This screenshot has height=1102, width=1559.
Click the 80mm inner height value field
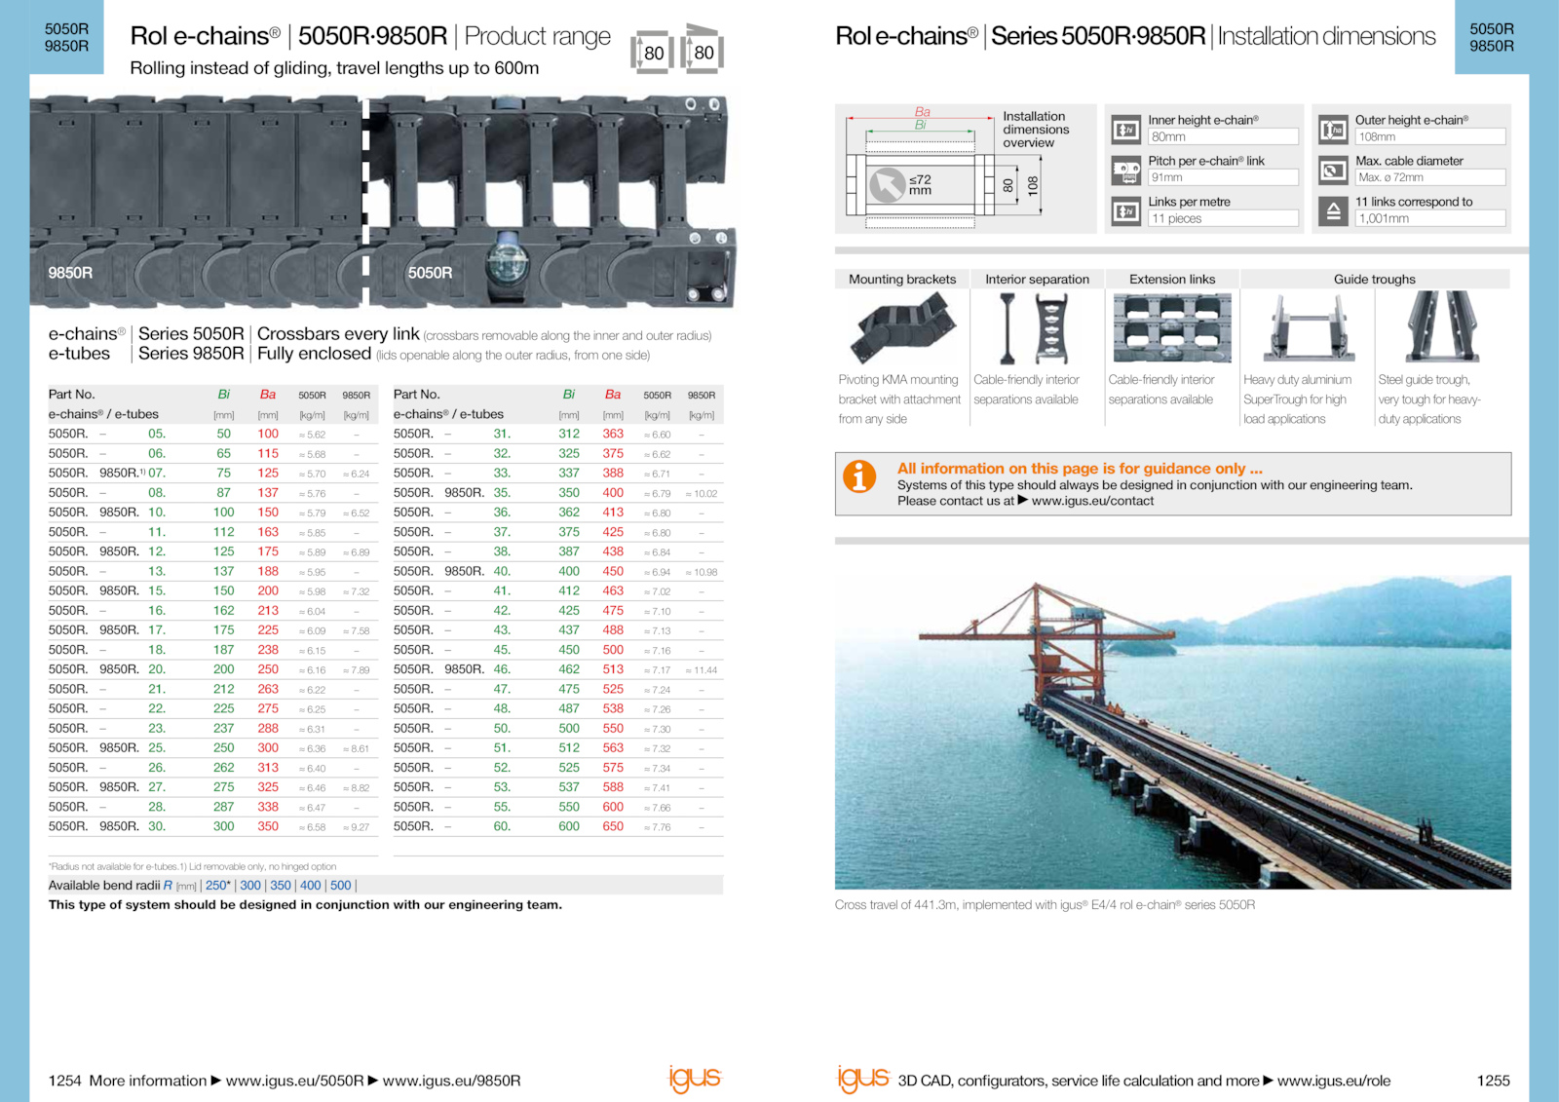(1223, 137)
